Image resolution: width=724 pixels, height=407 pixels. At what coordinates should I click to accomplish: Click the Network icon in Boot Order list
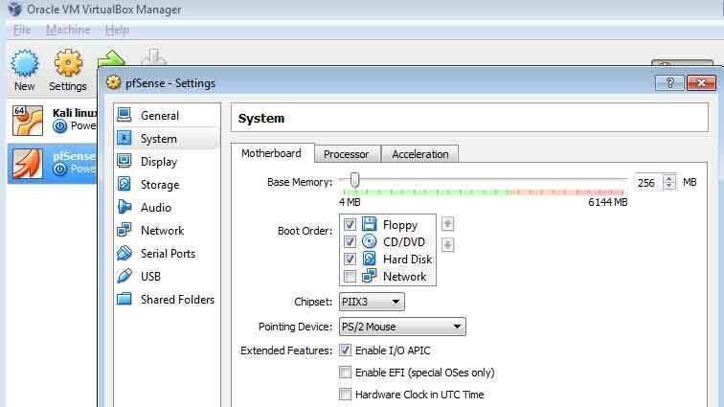click(x=369, y=276)
